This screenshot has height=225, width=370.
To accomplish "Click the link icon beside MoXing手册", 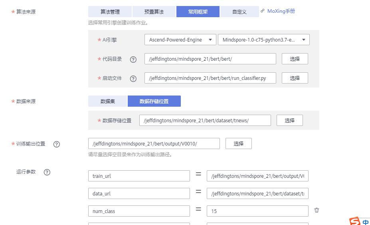I will tap(262, 11).
